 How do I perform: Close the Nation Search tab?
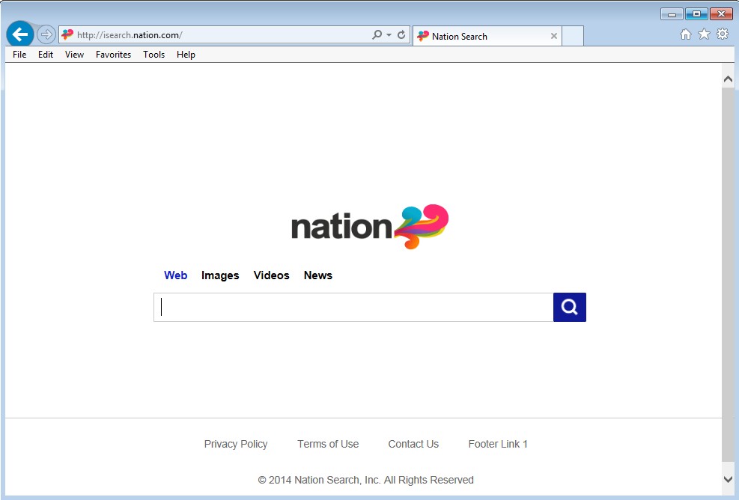[554, 36]
